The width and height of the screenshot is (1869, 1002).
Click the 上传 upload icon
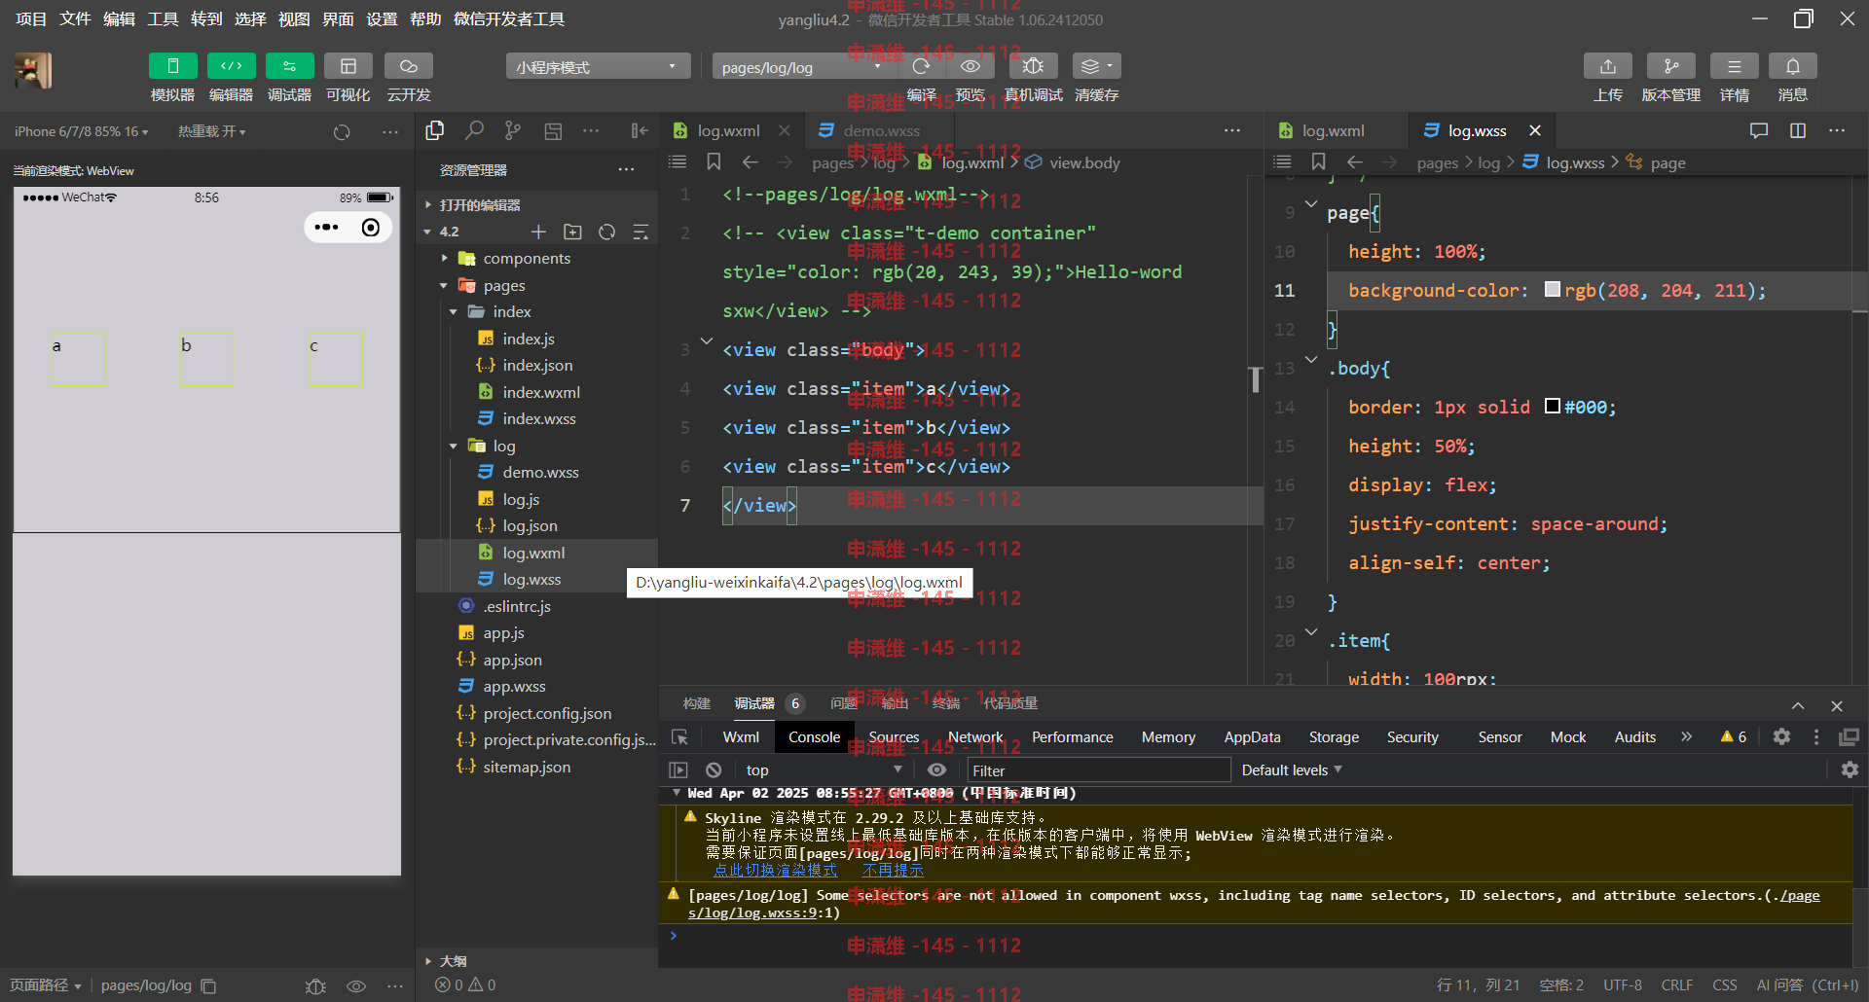1608,66
